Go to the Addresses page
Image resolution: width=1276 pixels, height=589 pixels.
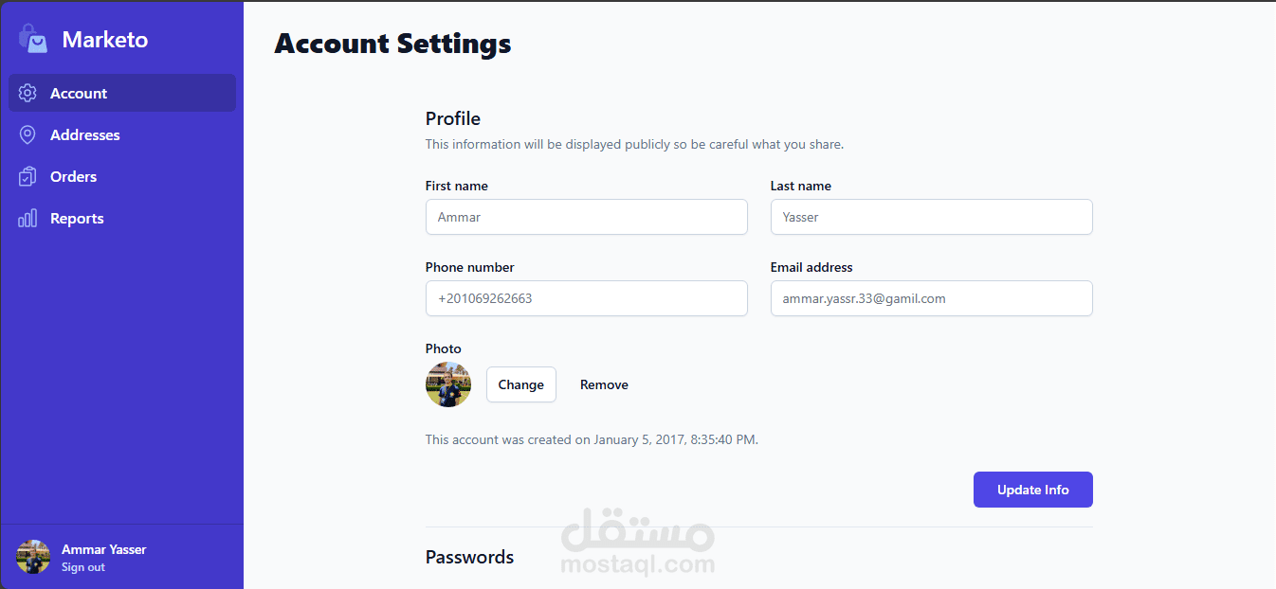tap(85, 134)
